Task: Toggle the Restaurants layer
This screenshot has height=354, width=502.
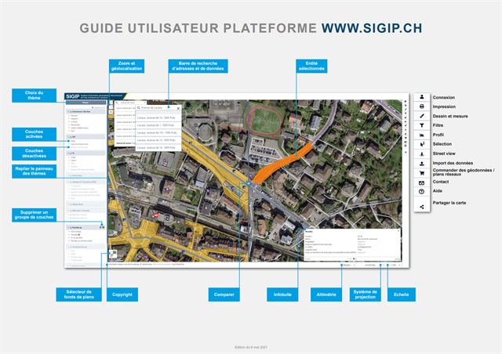Action: click(75, 125)
